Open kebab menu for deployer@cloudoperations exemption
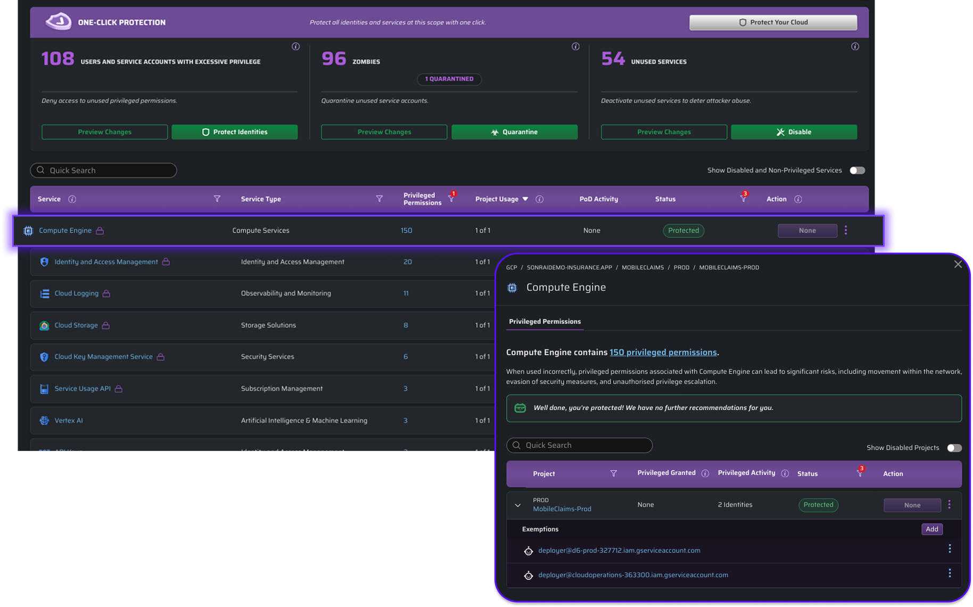This screenshot has width=973, height=607. [x=950, y=573]
